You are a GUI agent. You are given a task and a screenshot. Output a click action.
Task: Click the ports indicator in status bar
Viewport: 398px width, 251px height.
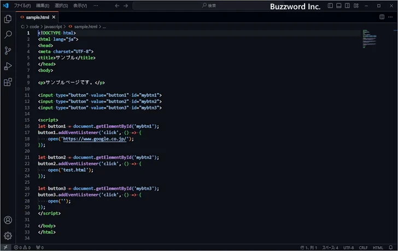39,248
